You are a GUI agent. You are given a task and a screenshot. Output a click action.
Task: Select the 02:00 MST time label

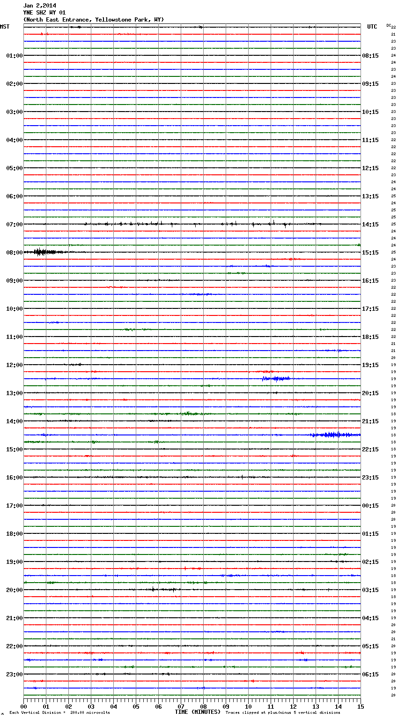15,84
